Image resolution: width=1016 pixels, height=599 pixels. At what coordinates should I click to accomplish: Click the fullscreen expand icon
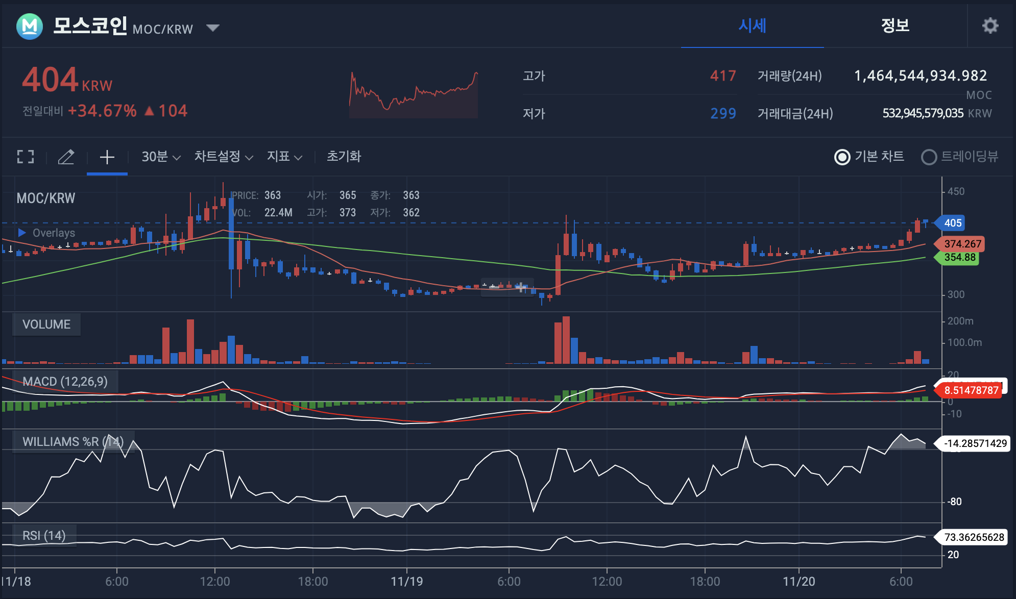tap(26, 157)
